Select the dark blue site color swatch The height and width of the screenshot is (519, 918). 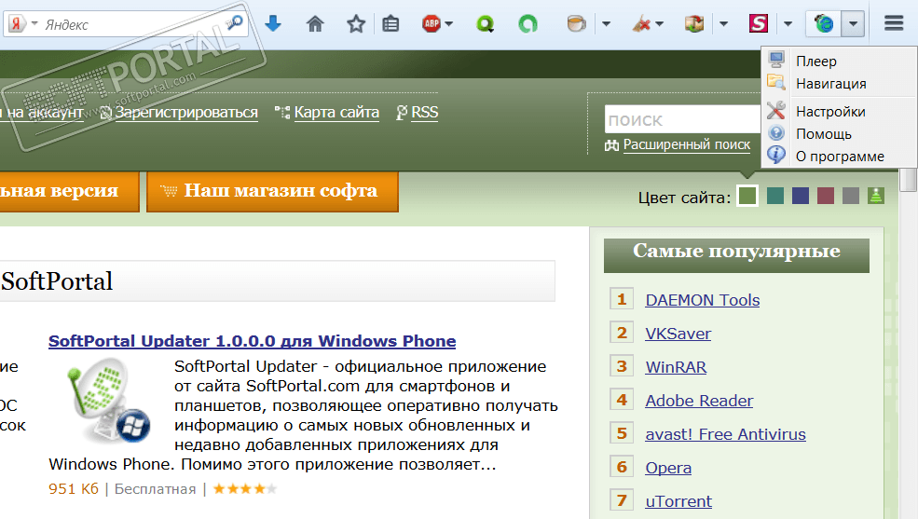(801, 196)
